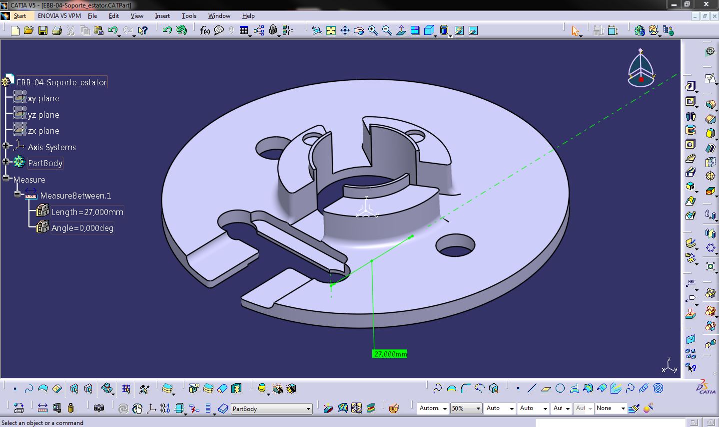Select the xy plane in the tree
719x427 pixels.
(x=43, y=98)
